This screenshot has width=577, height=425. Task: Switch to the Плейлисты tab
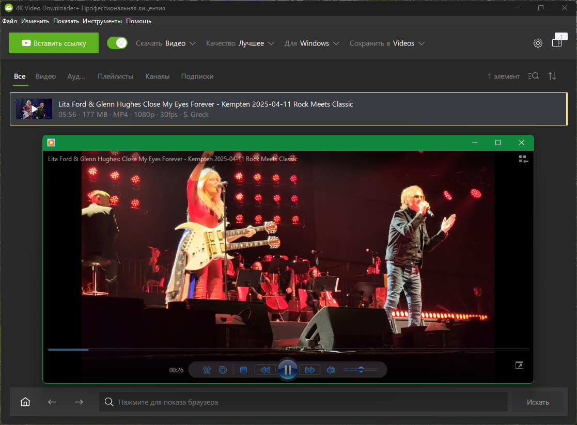(115, 76)
